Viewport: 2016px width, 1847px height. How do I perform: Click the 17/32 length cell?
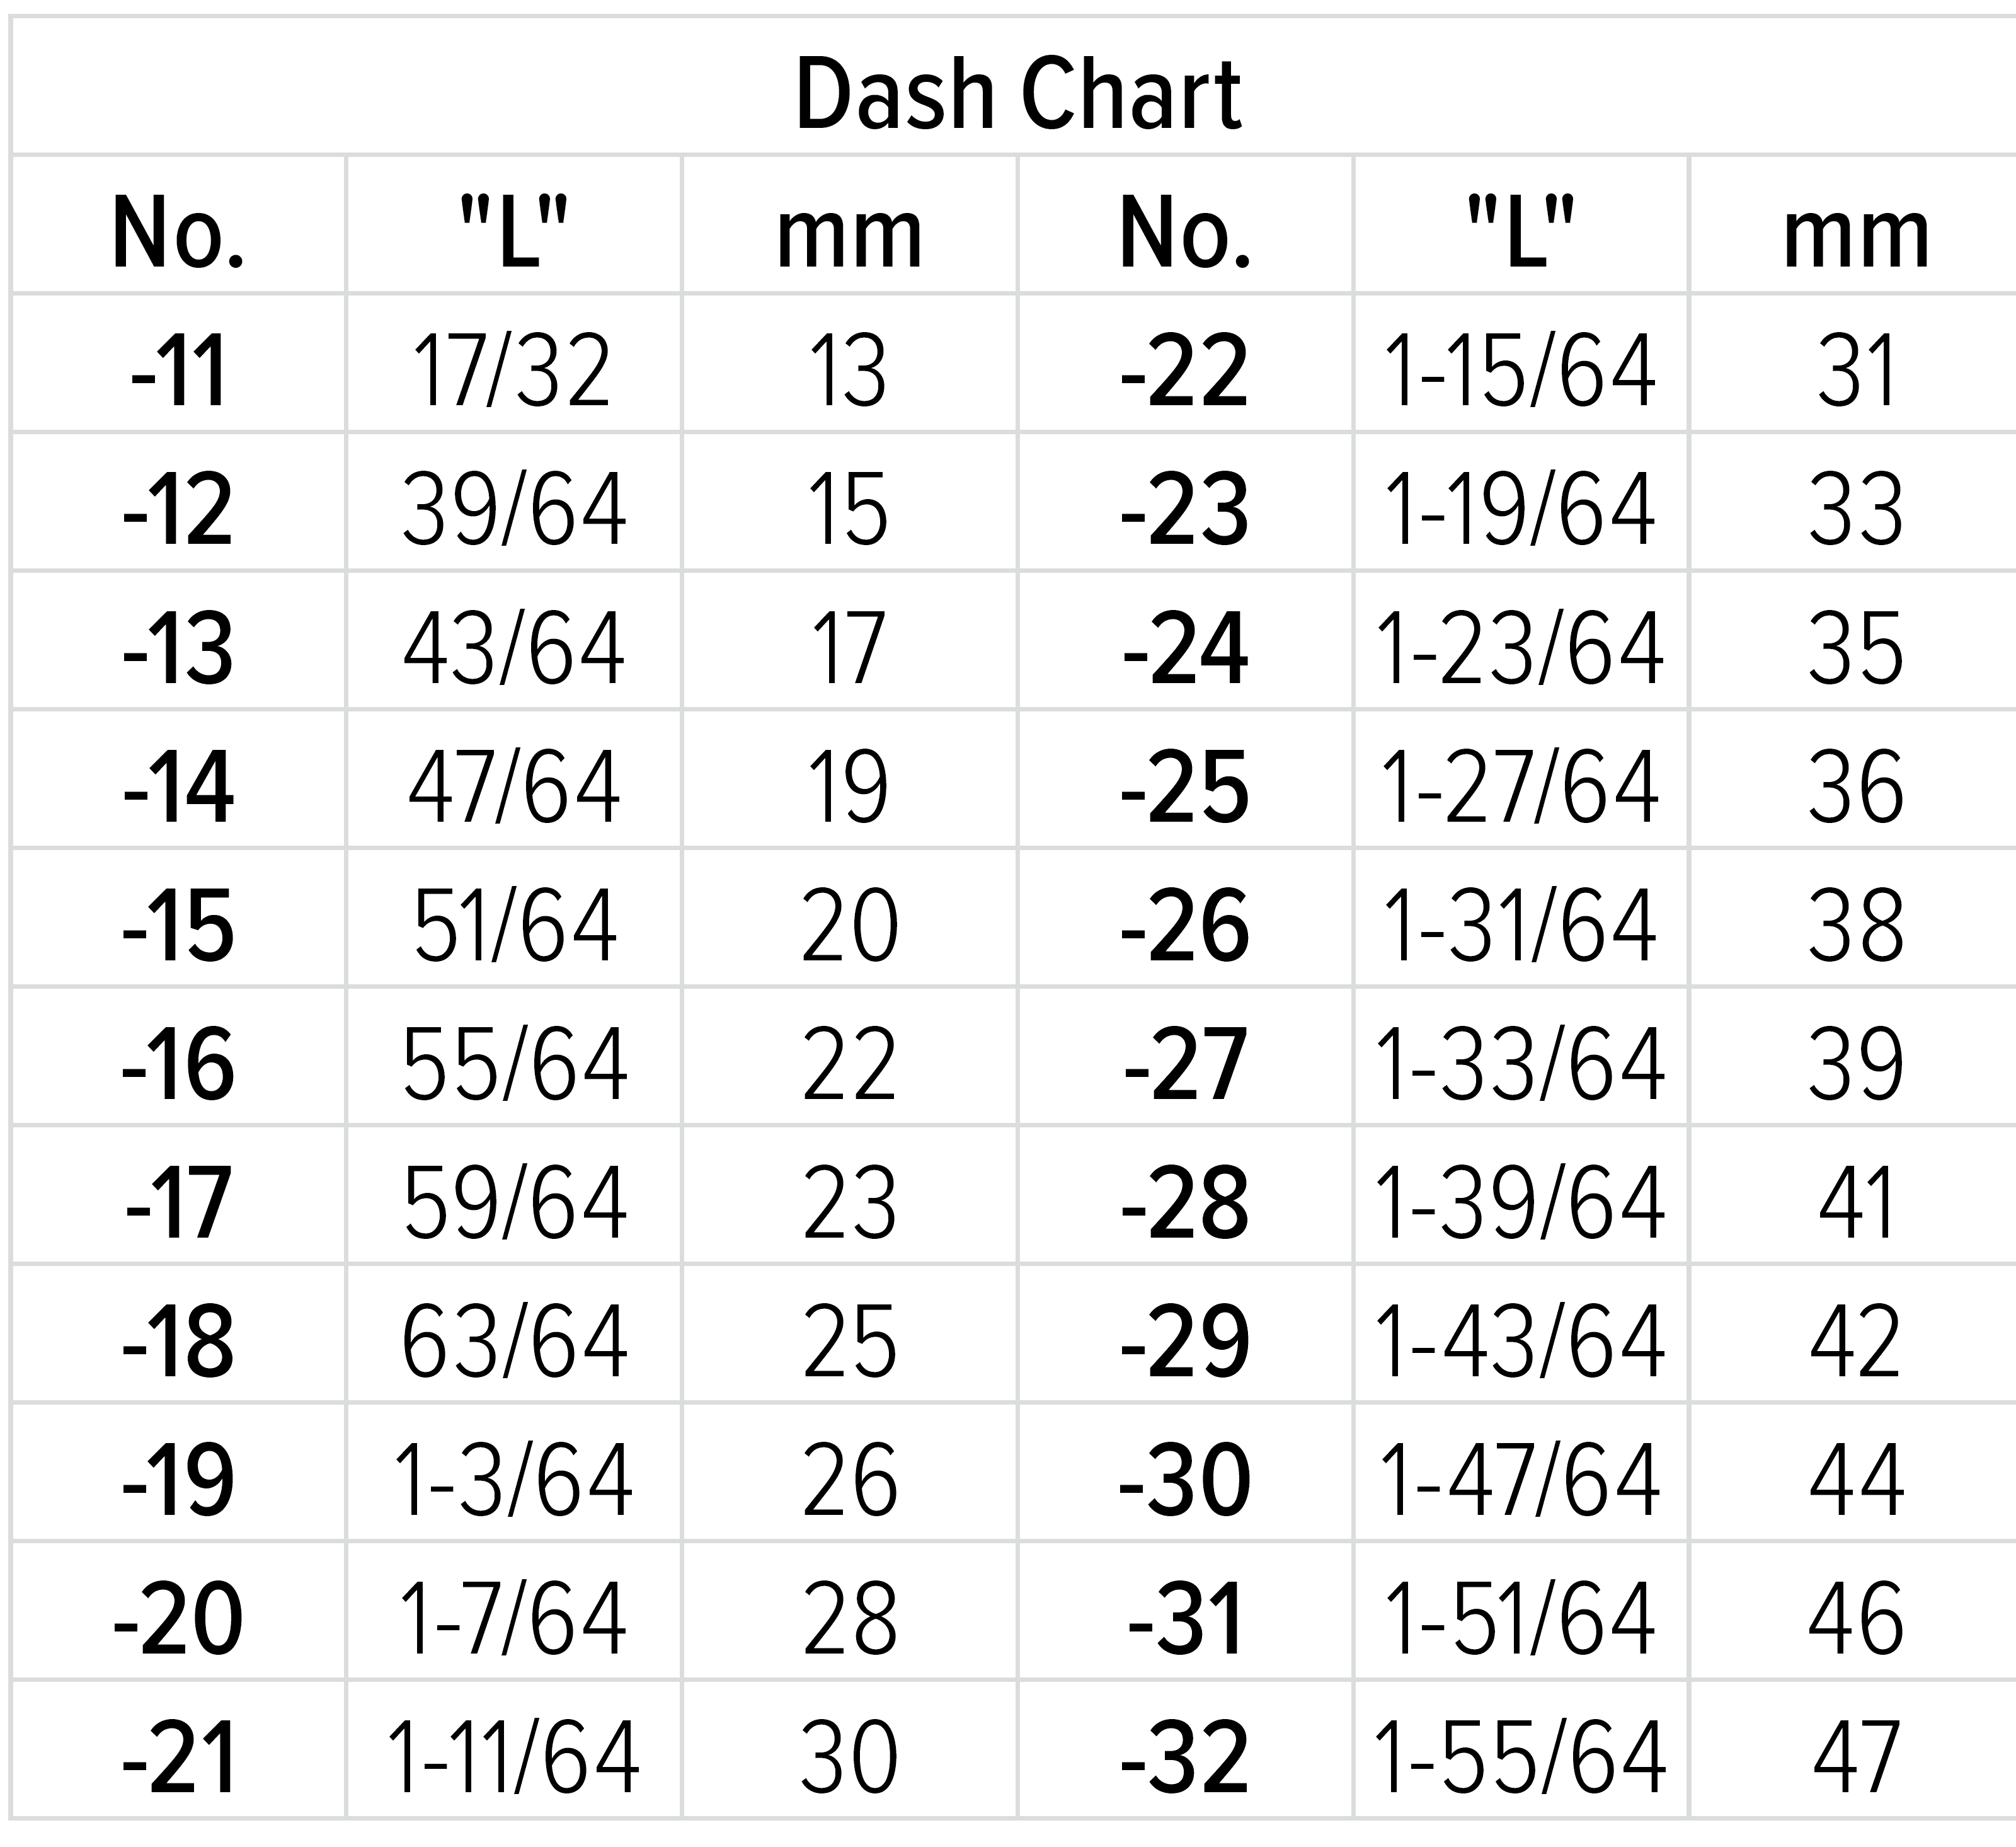pyautogui.click(x=512, y=371)
